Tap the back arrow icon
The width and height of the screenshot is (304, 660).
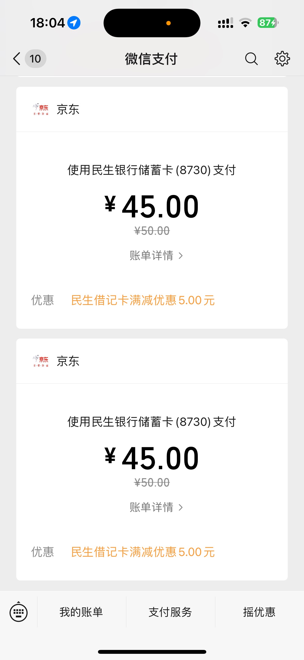point(17,59)
